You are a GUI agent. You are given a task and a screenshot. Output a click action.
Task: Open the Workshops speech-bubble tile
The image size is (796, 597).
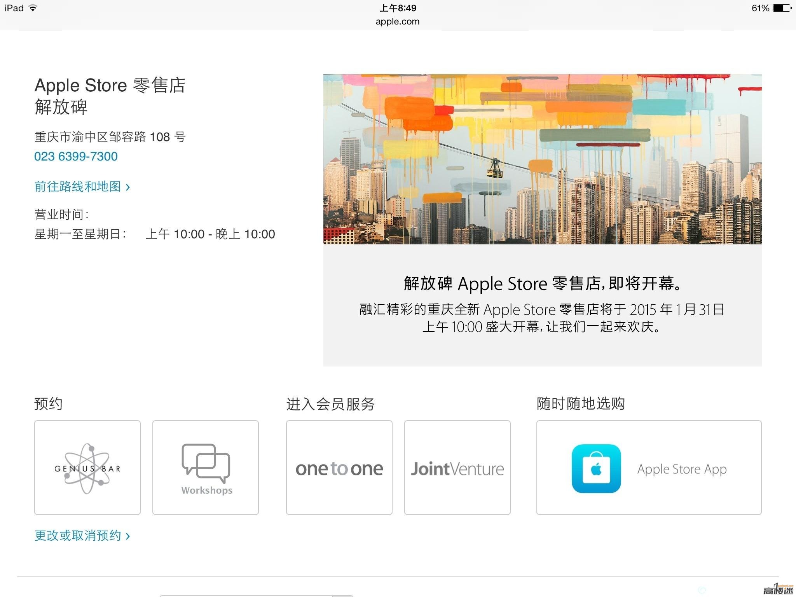pos(206,468)
